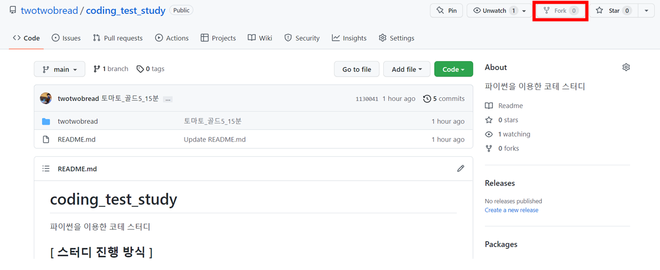View 0 forks in the About sidebar
The image size is (660, 270).
tap(502, 148)
